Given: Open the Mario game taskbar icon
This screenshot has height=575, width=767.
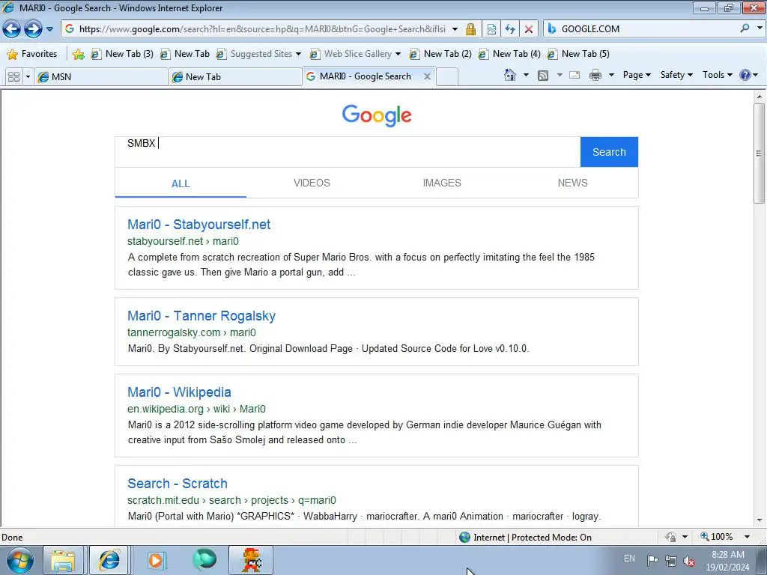Looking at the screenshot, I should 251,560.
